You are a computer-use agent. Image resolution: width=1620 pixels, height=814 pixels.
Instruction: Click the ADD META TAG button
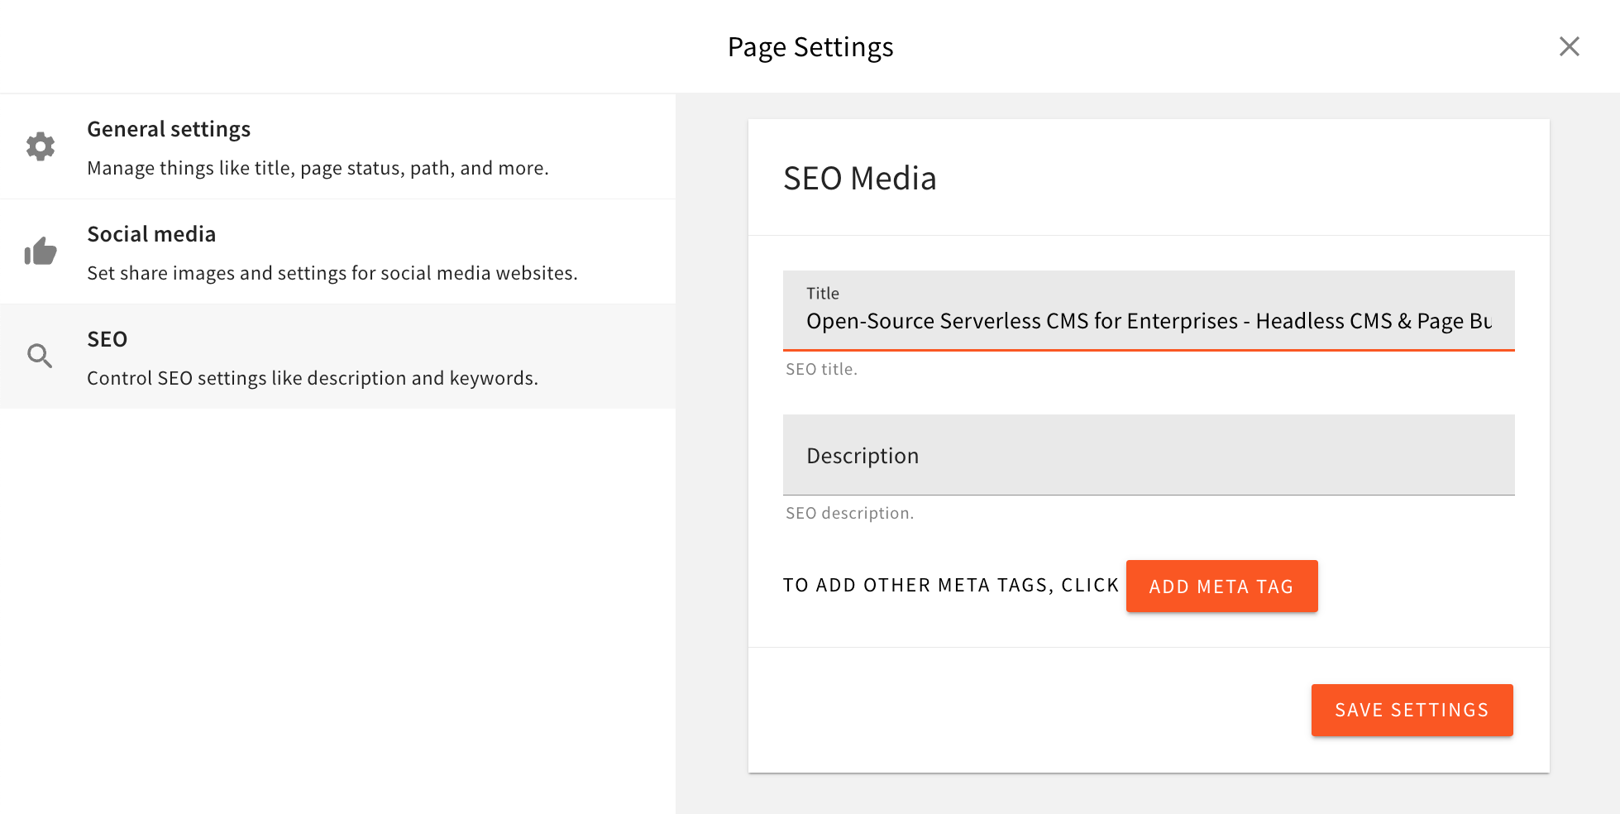[x=1221, y=586]
